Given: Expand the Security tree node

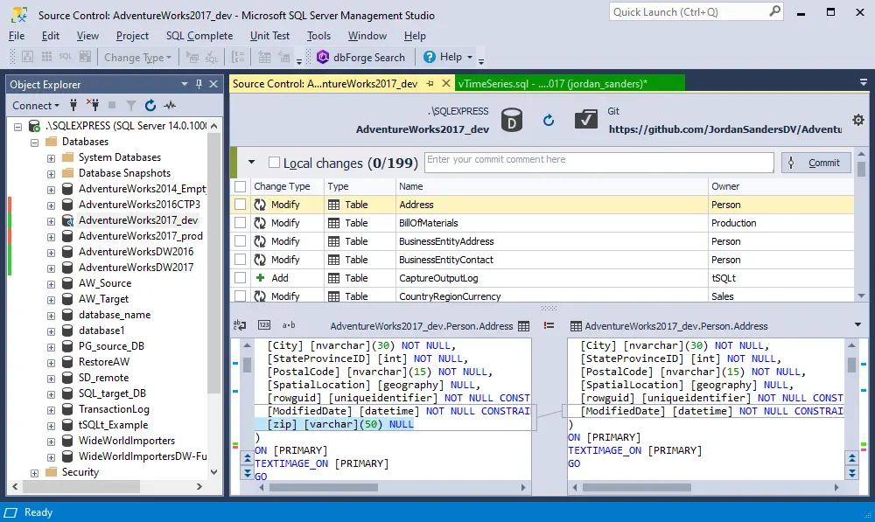Looking at the screenshot, I should 35,472.
